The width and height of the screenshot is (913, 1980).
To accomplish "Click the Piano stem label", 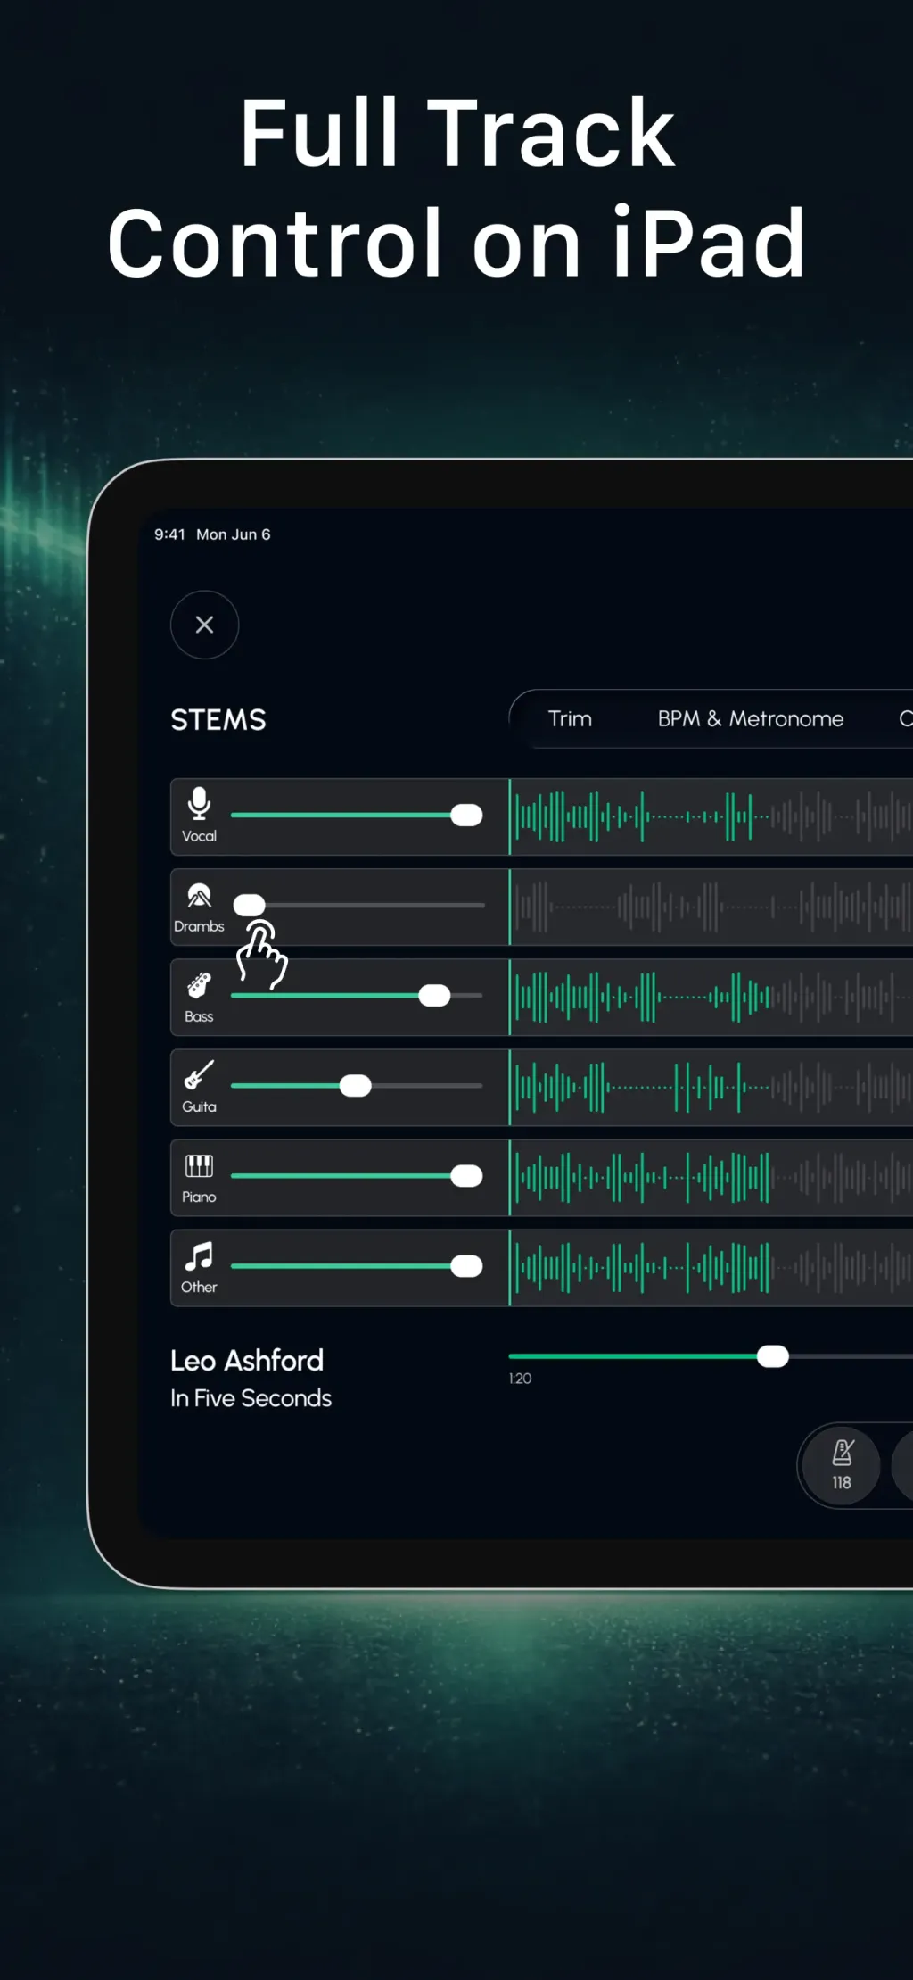I will point(199,1197).
